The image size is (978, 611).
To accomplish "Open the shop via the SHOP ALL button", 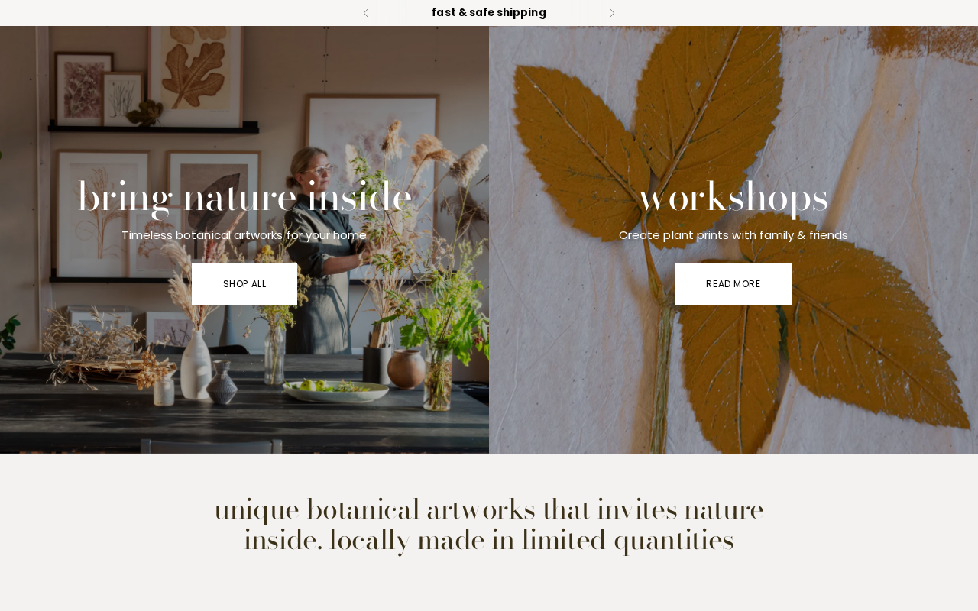I will [244, 283].
